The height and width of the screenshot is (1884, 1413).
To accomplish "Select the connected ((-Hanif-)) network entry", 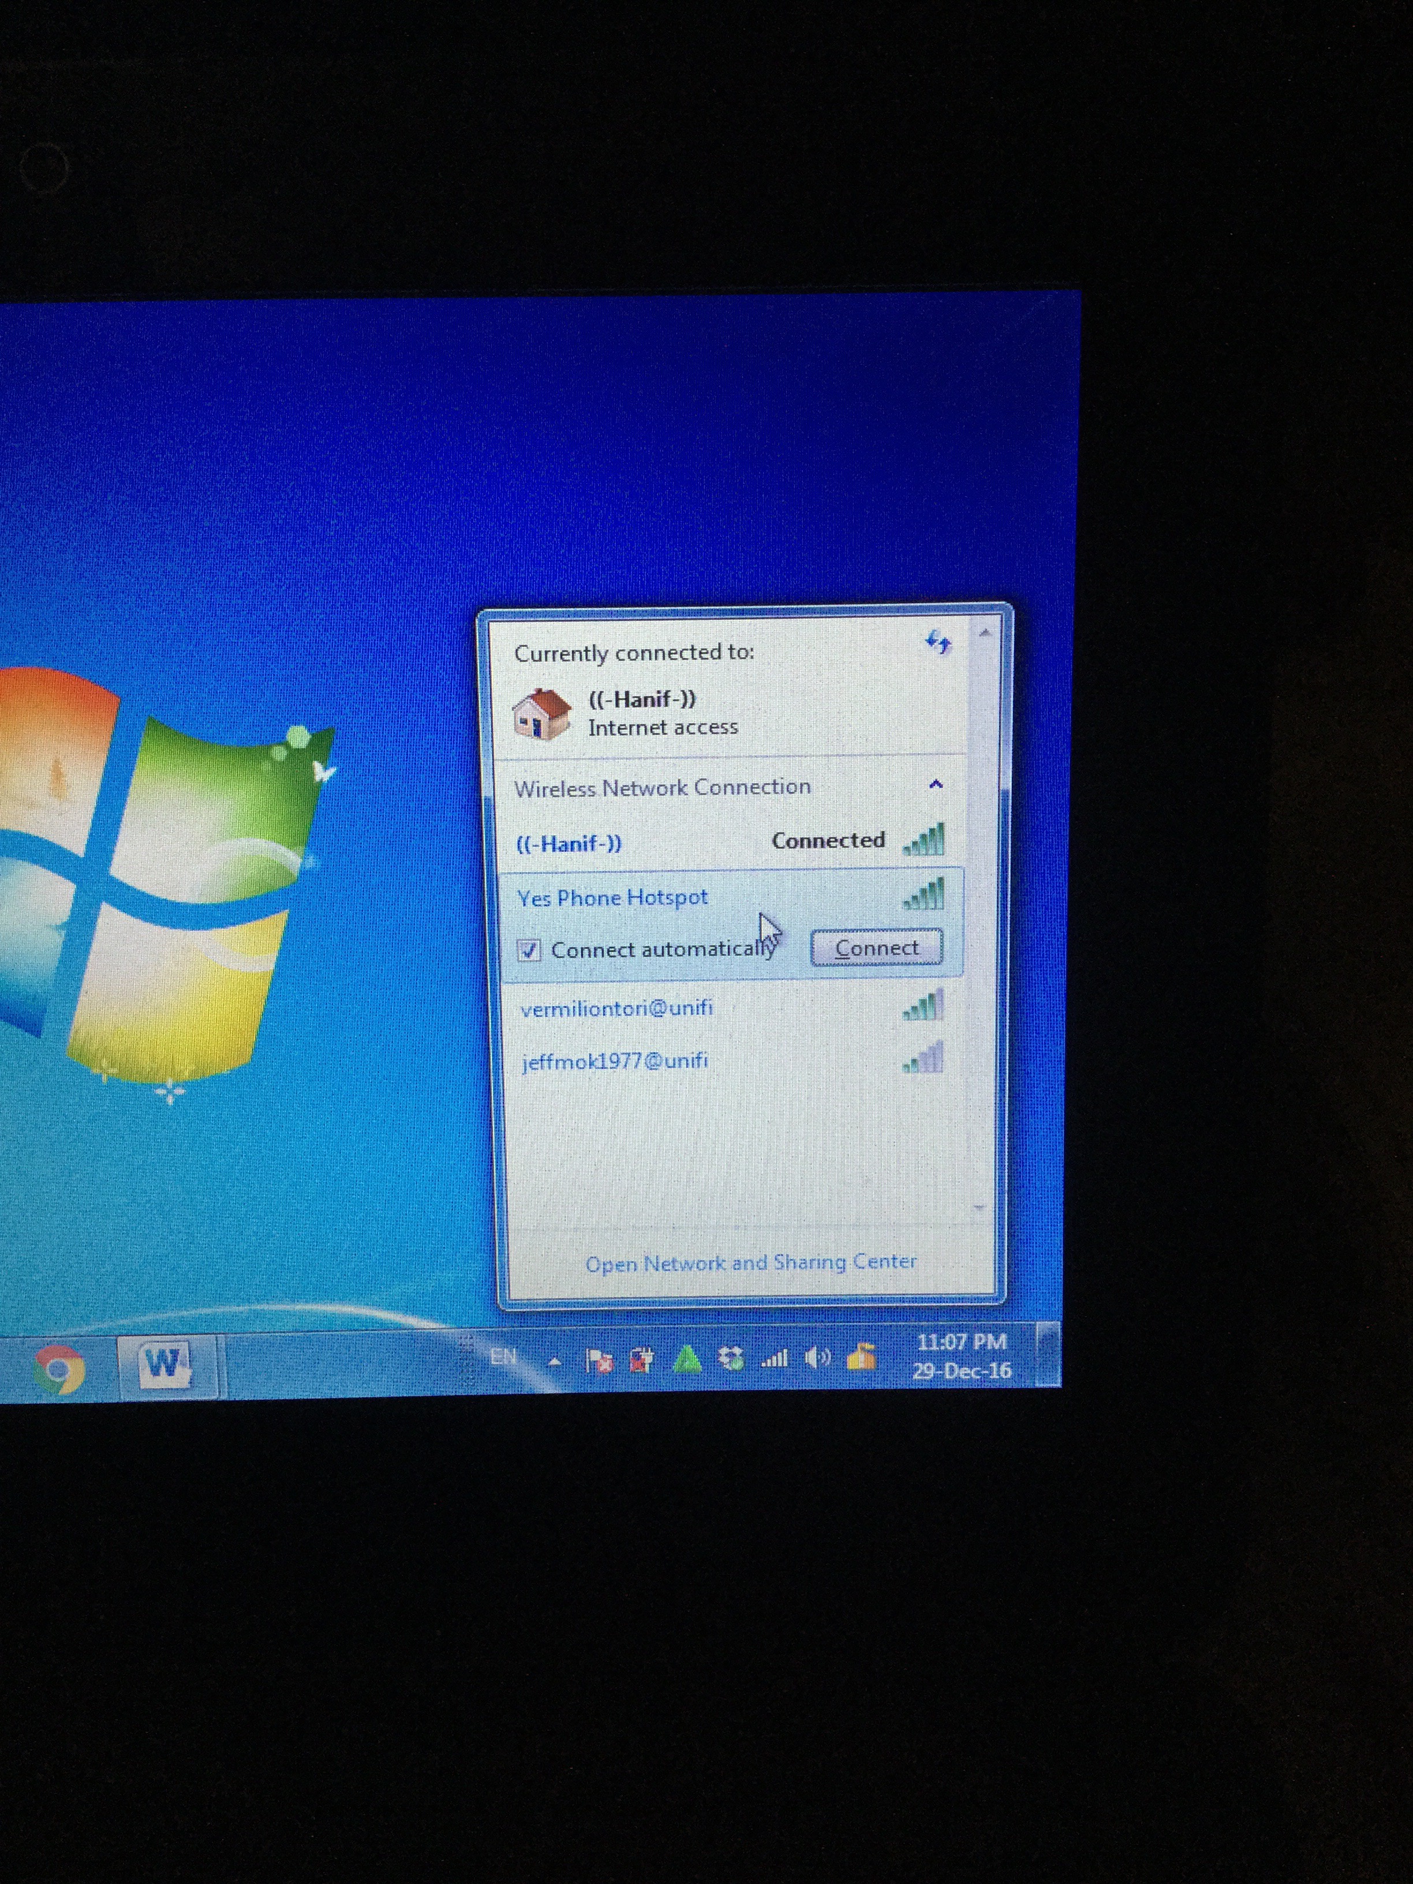I will (x=569, y=843).
